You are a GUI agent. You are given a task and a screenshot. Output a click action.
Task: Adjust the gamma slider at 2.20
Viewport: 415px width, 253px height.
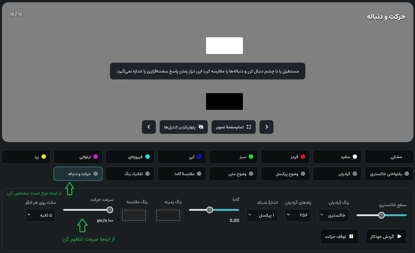pyautogui.click(x=214, y=210)
